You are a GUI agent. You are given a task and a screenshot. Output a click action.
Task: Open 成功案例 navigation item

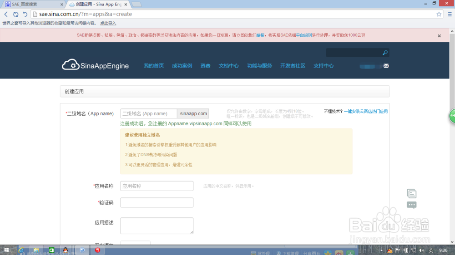[182, 66]
